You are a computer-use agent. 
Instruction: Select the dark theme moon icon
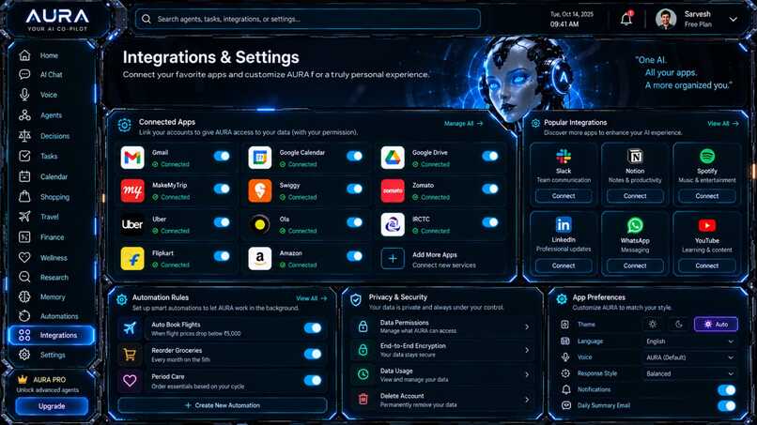[679, 325]
